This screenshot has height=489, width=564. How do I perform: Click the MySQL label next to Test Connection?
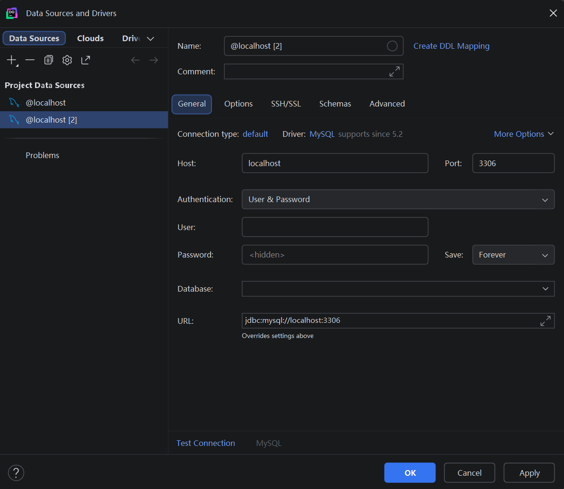[269, 443]
